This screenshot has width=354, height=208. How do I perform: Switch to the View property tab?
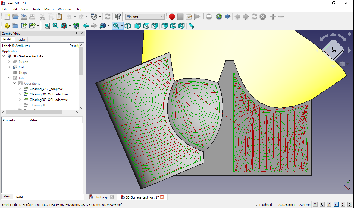pyautogui.click(x=7, y=197)
